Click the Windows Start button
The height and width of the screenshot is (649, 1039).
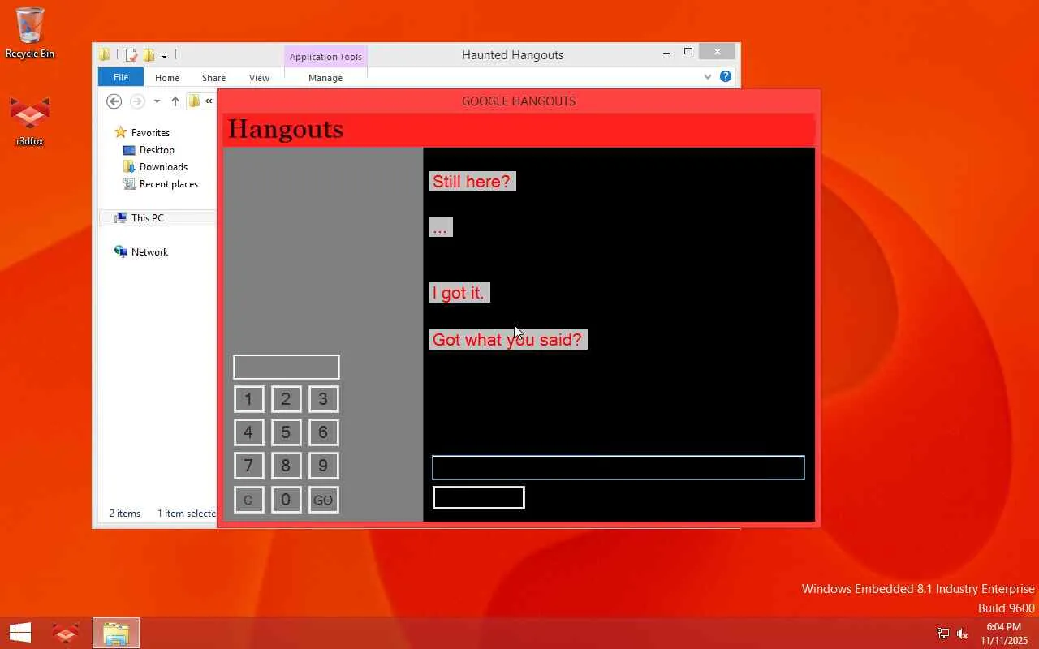(x=20, y=633)
